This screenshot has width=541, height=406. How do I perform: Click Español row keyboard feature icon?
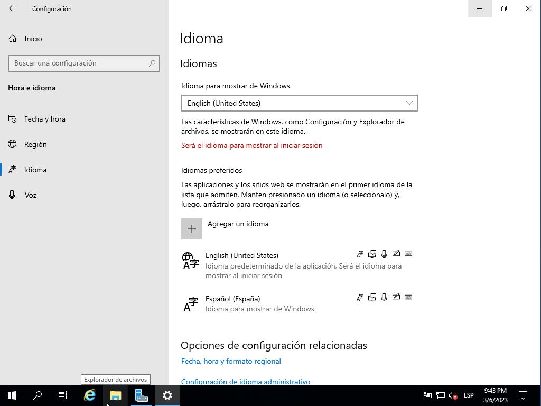(408, 297)
